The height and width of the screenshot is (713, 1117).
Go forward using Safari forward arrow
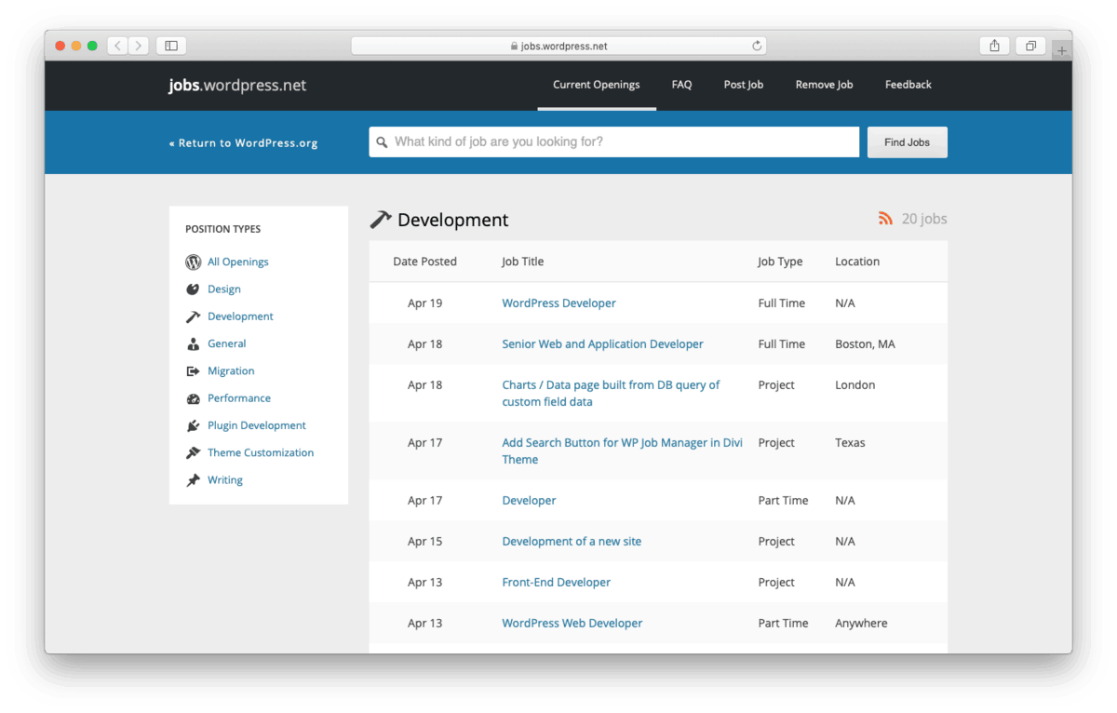pyautogui.click(x=139, y=46)
